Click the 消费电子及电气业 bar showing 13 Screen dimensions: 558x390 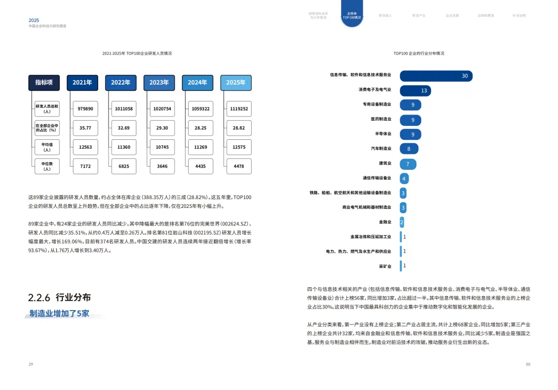tap(415, 91)
